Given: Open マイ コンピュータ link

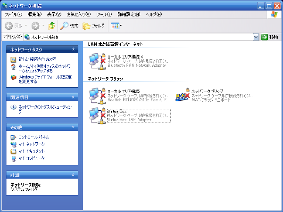Looking at the screenshot, I should coord(32,158).
